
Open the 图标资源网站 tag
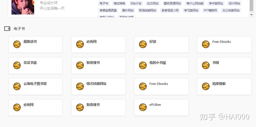coord(172,3)
